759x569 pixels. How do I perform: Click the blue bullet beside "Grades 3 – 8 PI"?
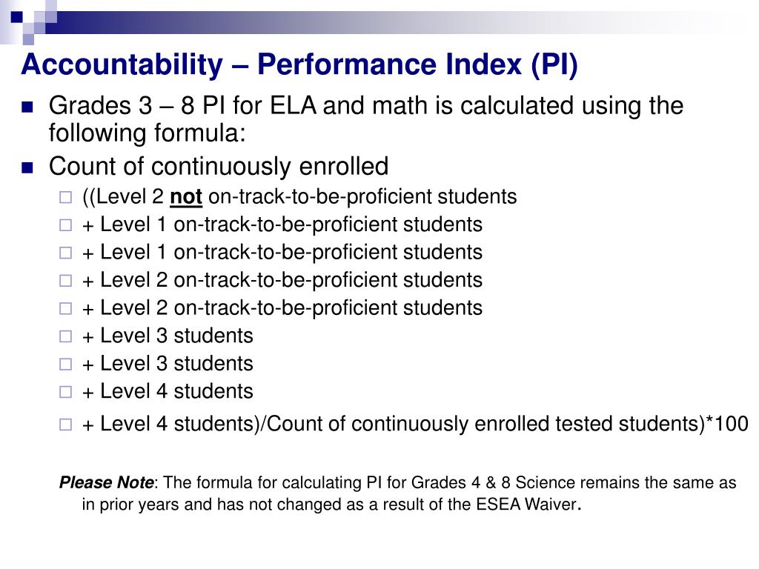[x=28, y=107]
